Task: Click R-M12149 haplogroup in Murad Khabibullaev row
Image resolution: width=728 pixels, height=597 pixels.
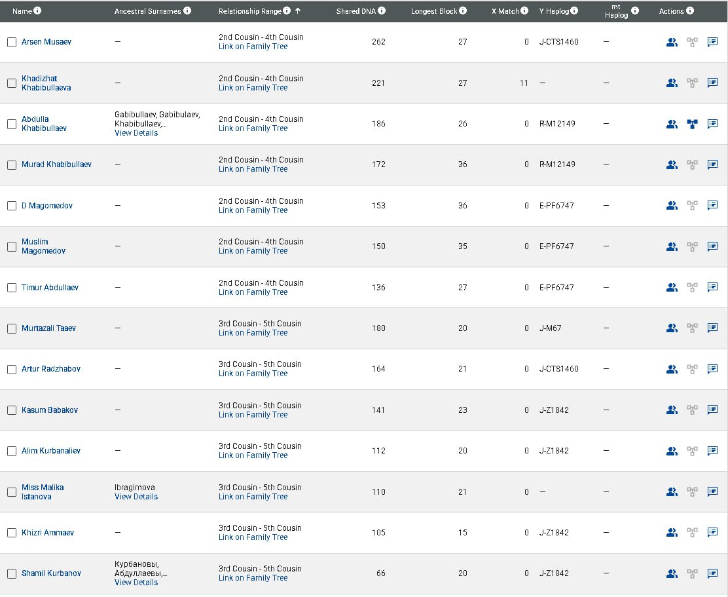Action: point(557,164)
